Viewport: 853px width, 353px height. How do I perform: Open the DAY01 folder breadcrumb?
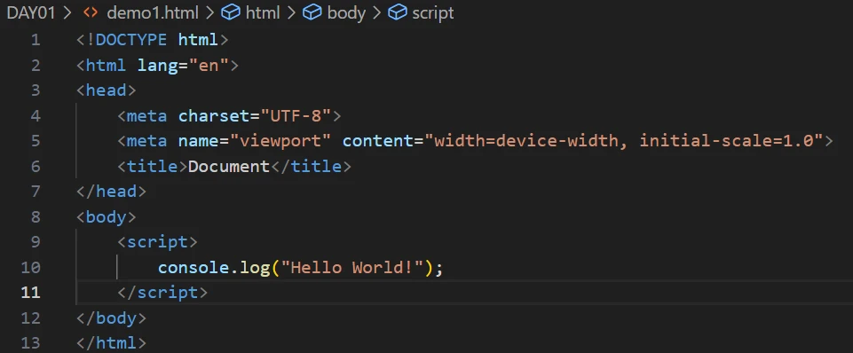(x=31, y=13)
